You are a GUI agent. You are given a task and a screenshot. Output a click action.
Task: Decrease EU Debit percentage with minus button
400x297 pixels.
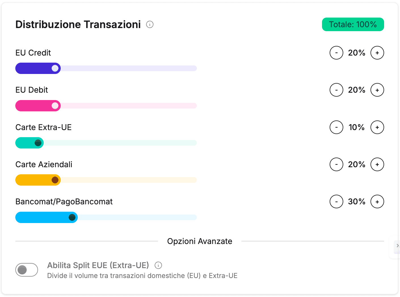tap(336, 90)
